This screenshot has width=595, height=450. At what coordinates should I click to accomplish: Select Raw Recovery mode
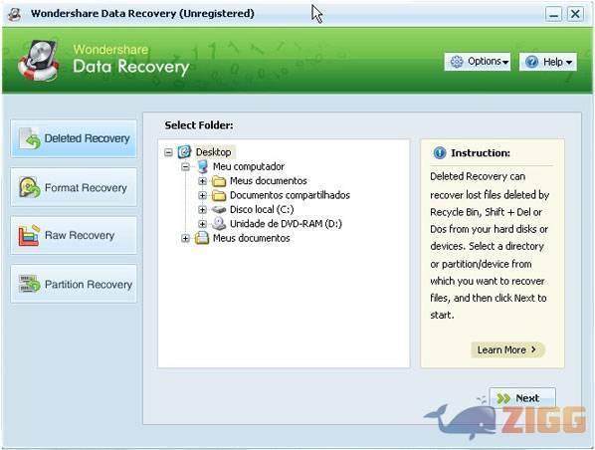click(74, 235)
